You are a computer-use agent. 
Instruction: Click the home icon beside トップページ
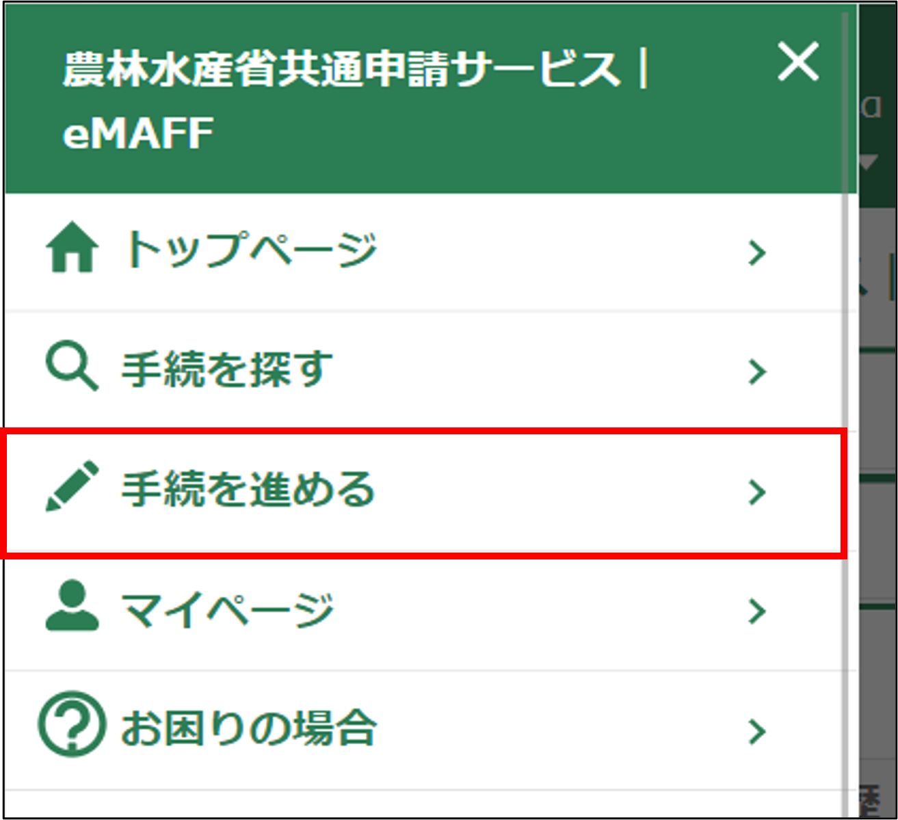72,249
